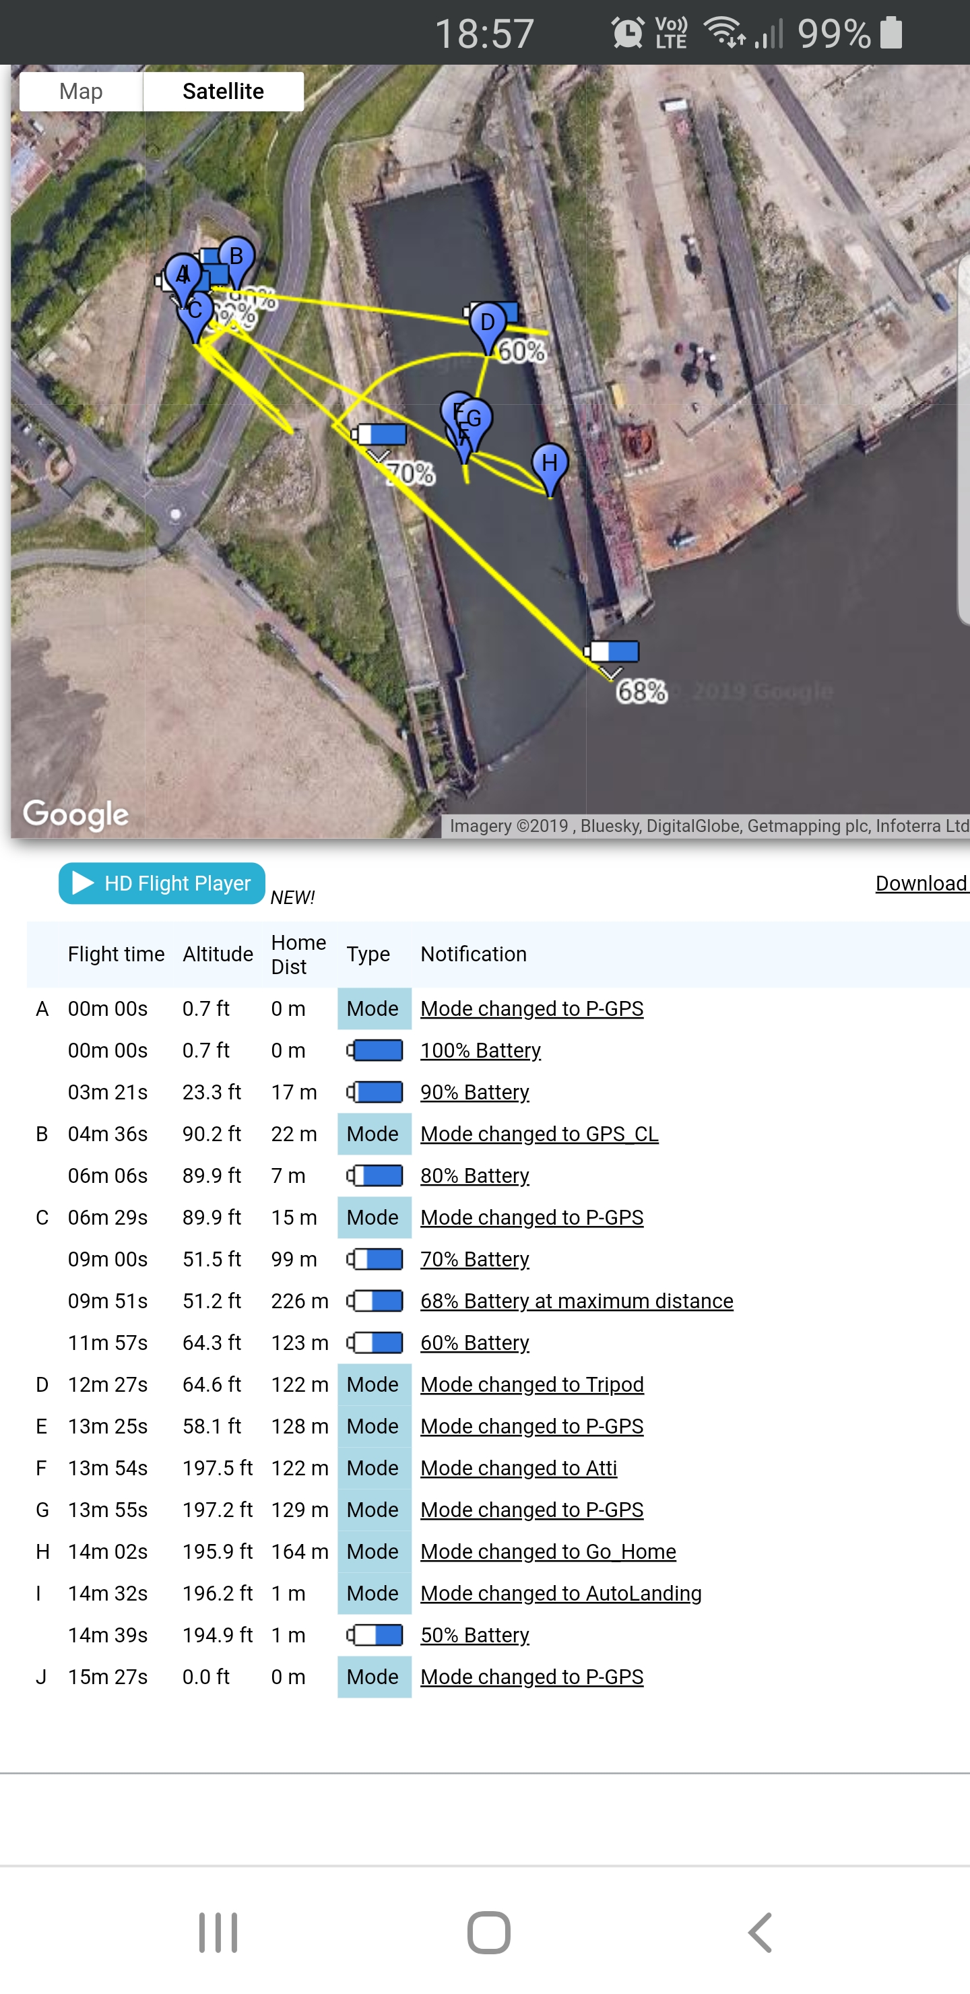
Task: Open 'Mode changed to Tripod' notification
Action: point(532,1384)
